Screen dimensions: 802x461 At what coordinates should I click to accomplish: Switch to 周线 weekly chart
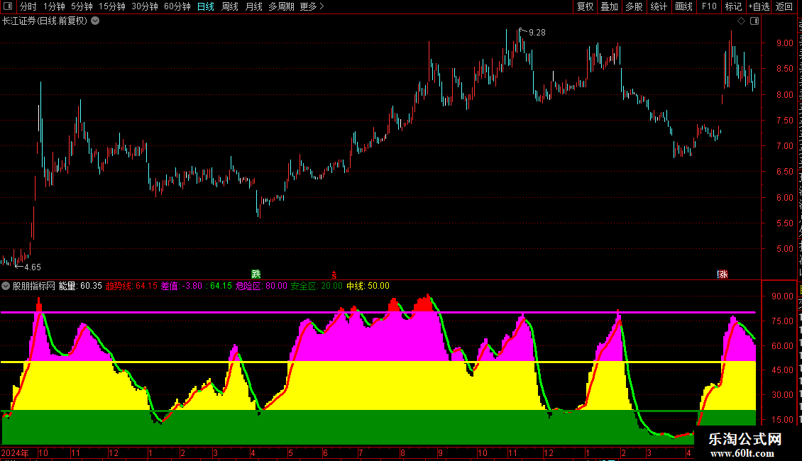coord(230,6)
